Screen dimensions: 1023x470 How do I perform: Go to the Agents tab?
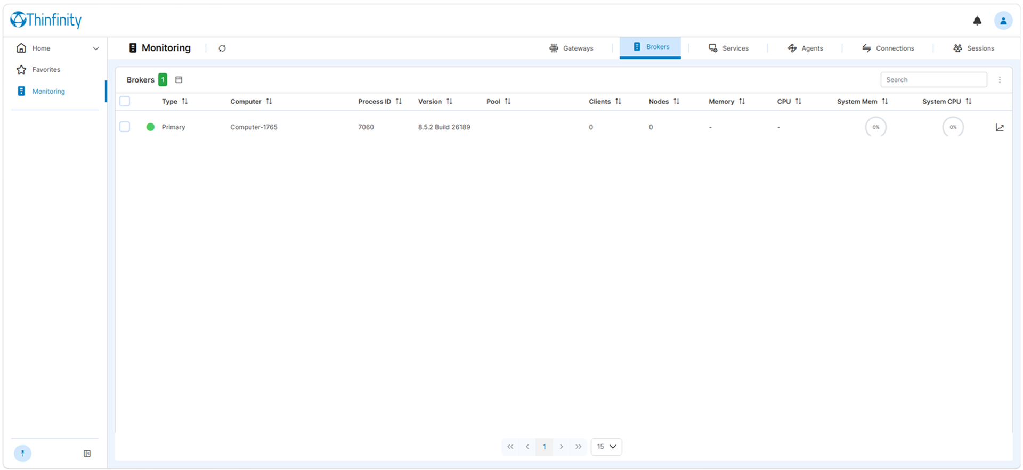(805, 48)
